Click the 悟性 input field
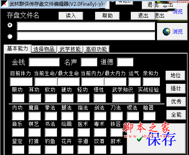The height and width of the screenshot is (155, 189). click(x=100, y=98)
